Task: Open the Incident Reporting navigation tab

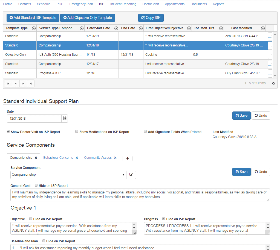Action: 123,4
